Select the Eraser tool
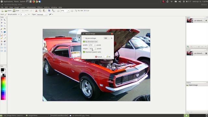Image resolution: width=208 pixels, height=117 pixels. tap(5, 35)
